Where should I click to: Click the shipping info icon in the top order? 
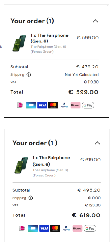pos(29,75)
